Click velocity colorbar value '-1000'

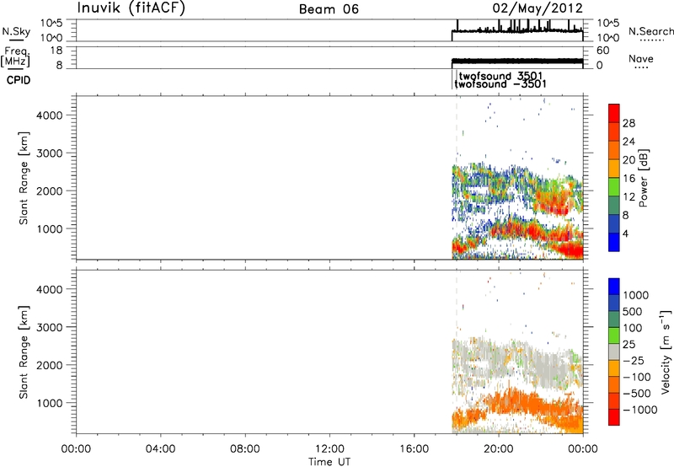coord(639,410)
